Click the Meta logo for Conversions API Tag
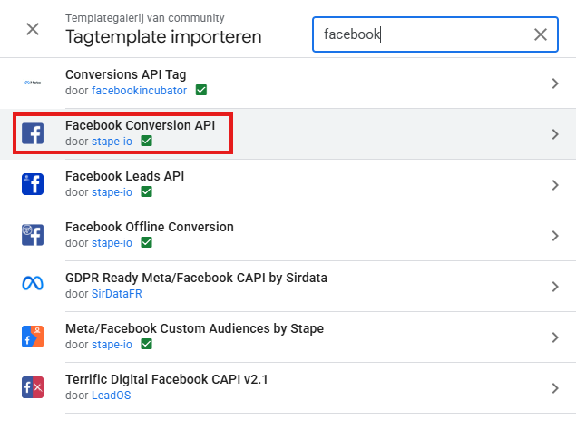This screenshot has height=430, width=576. pos(33,83)
